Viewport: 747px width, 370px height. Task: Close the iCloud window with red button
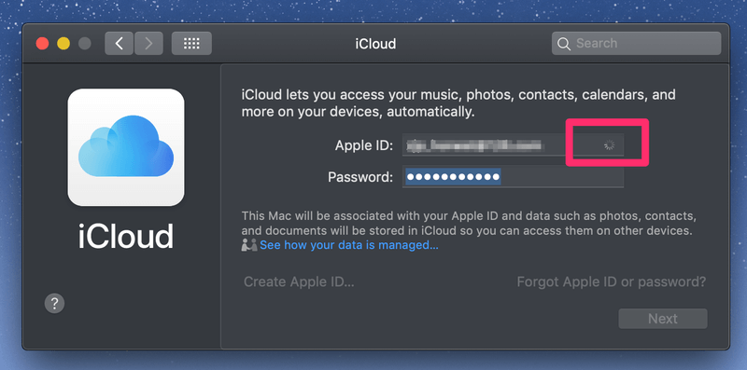[x=43, y=44]
